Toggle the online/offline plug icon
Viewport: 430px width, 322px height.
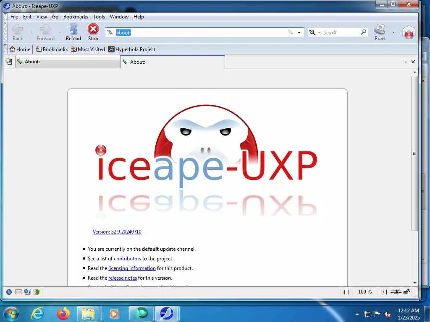click(396, 292)
